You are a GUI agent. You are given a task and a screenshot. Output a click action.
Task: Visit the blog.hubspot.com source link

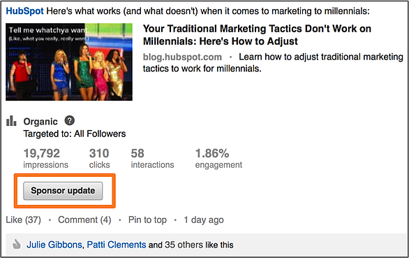point(182,57)
